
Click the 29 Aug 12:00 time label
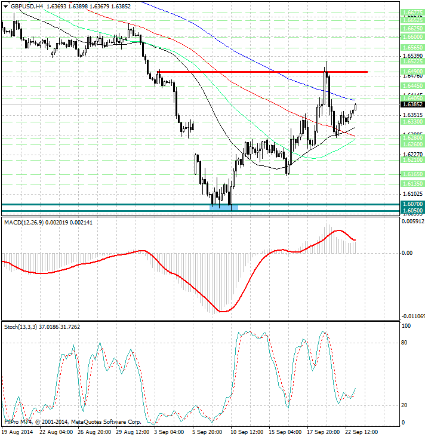[133, 432]
